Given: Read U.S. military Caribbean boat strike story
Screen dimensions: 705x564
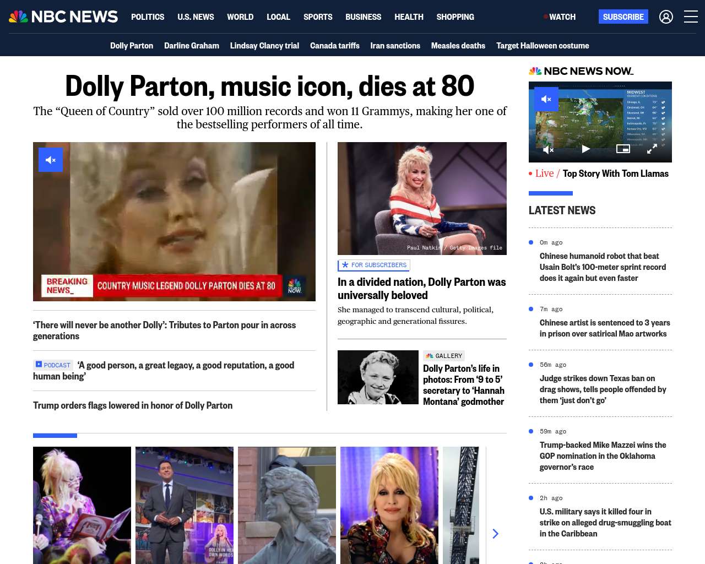Looking at the screenshot, I should [x=605, y=523].
